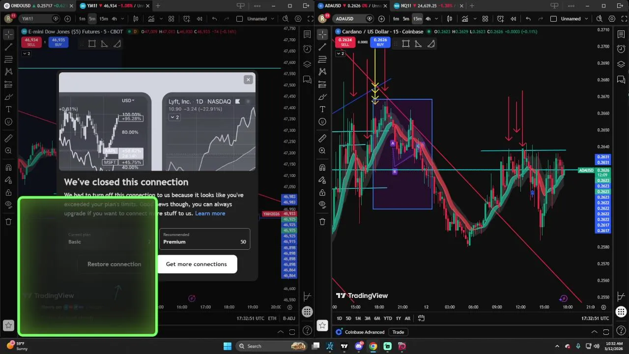Close the connection closed dialog
Viewport: 629px width, 354px height.
[x=248, y=80]
